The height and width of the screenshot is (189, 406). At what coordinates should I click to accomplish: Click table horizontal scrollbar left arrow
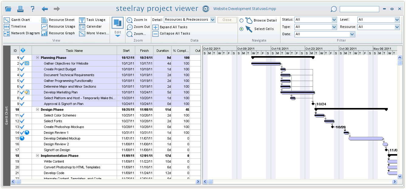pos(13,182)
